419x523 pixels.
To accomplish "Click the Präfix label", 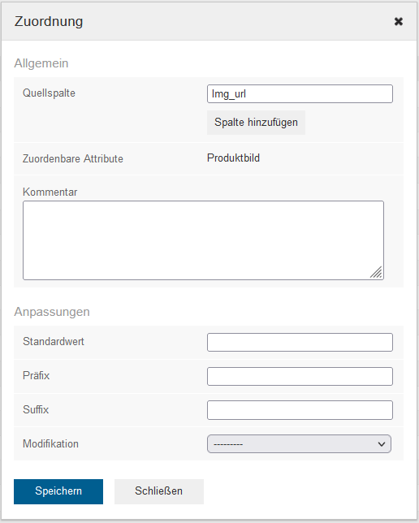I will coord(36,375).
